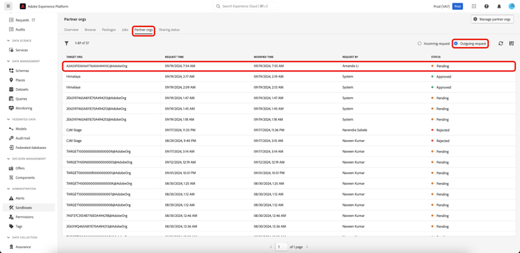Open the notifications bell

pyautogui.click(x=499, y=6)
